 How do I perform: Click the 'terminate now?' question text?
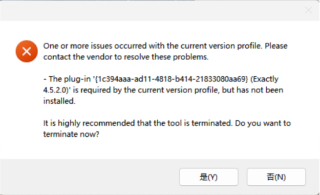point(71,134)
